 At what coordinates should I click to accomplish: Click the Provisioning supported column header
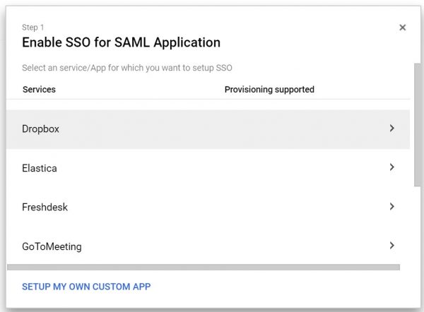tap(269, 90)
